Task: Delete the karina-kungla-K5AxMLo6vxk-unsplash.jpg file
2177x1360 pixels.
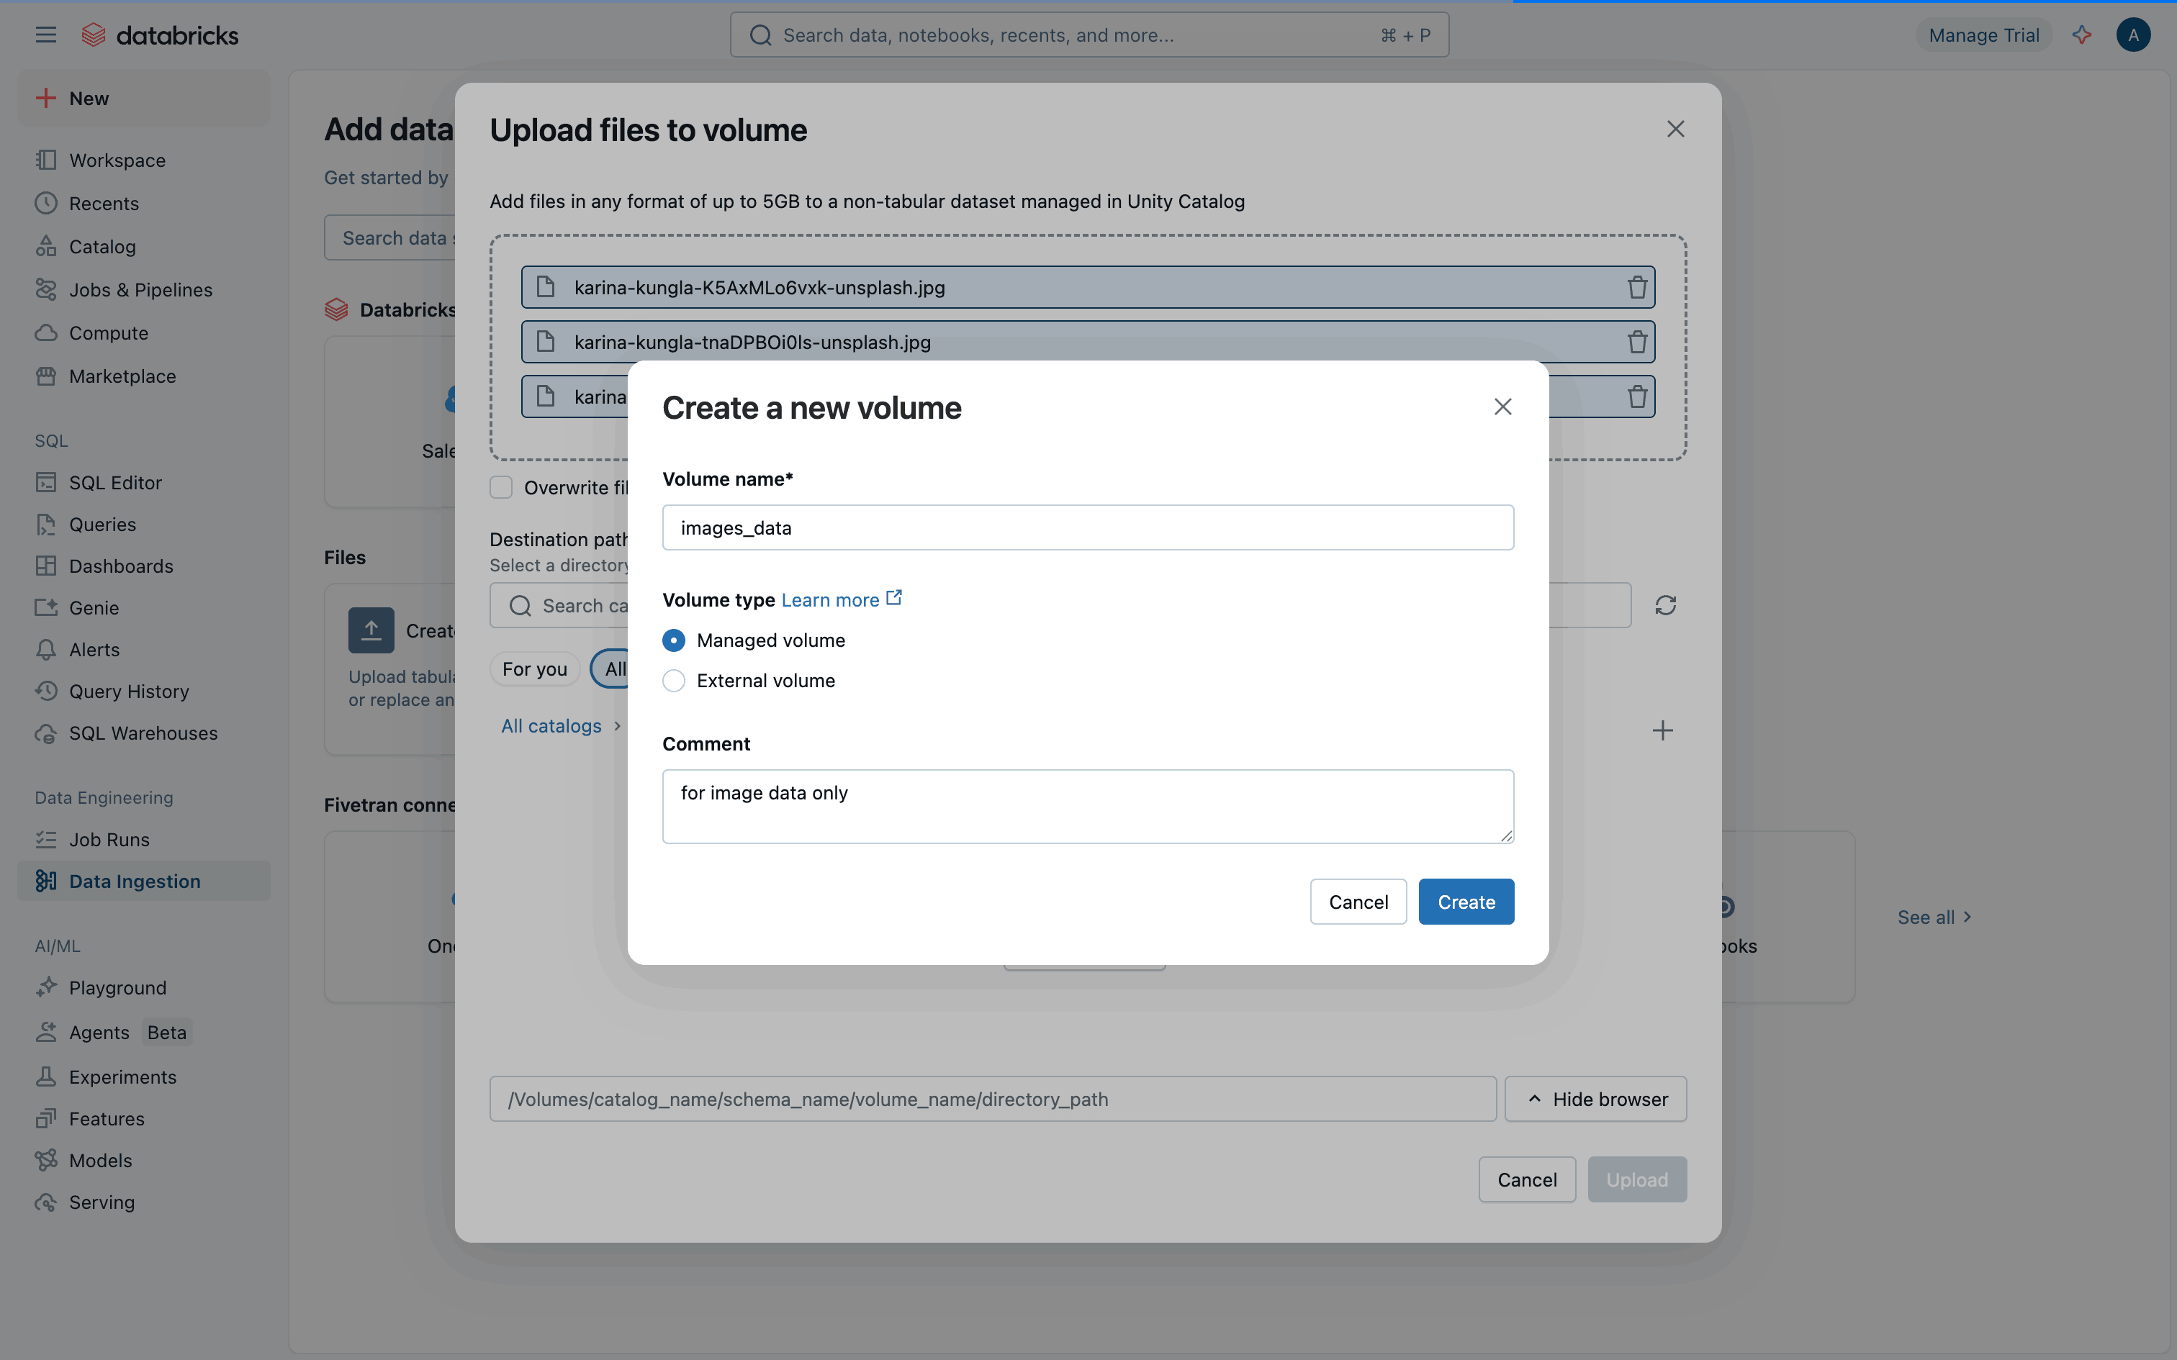Action: (1636, 287)
